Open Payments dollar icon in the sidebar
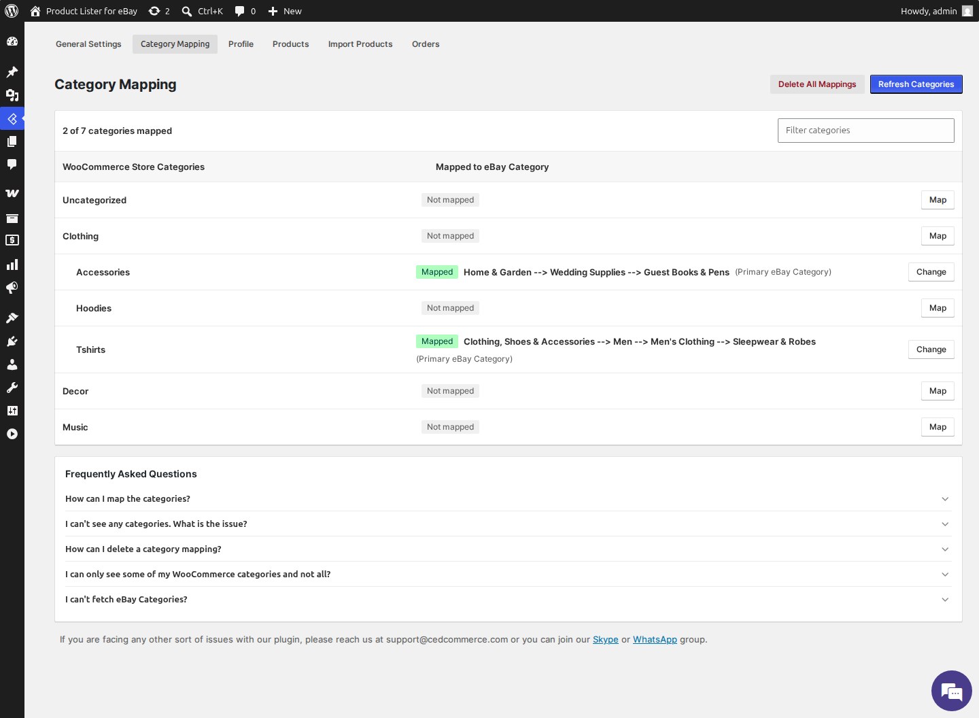The image size is (979, 718). click(12, 240)
